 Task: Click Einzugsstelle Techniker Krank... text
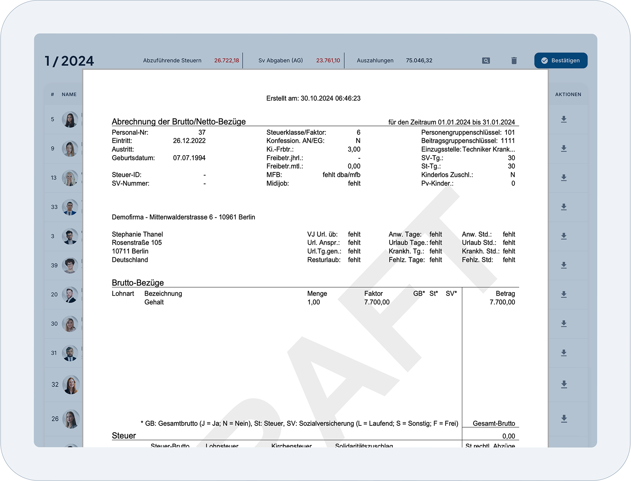point(468,149)
